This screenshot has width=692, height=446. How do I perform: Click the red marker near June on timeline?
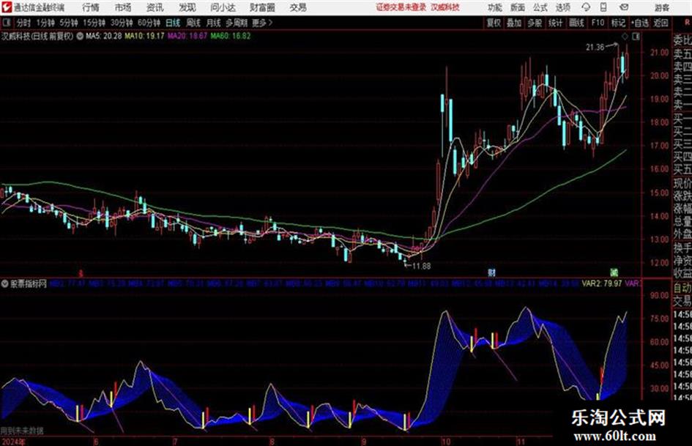coord(81,273)
